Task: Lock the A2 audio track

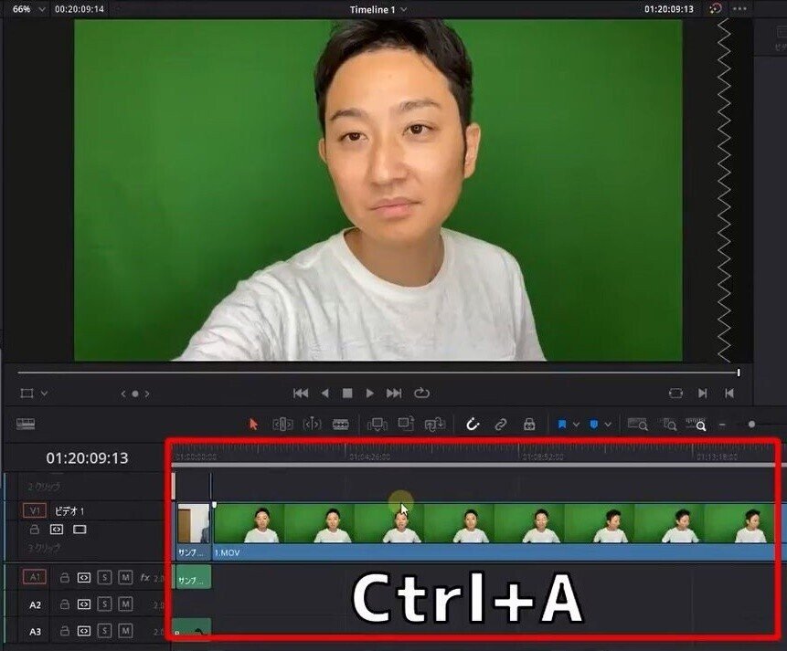Action: pyautogui.click(x=64, y=604)
